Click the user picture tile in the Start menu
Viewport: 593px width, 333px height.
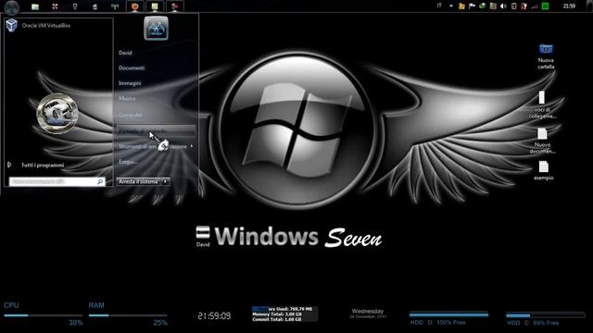click(157, 29)
